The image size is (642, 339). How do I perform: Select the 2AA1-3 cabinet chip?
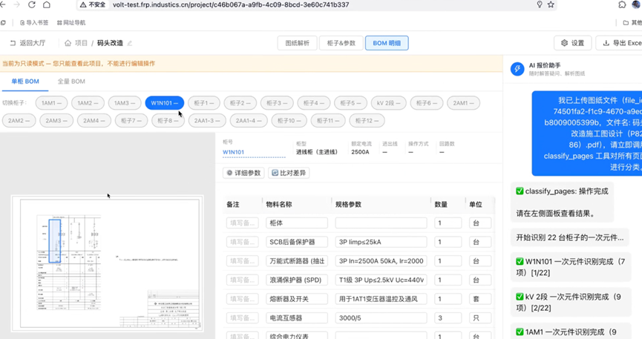coord(207,120)
